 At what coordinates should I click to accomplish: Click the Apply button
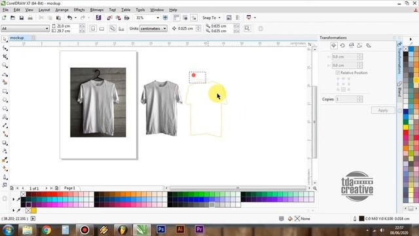[383, 110]
